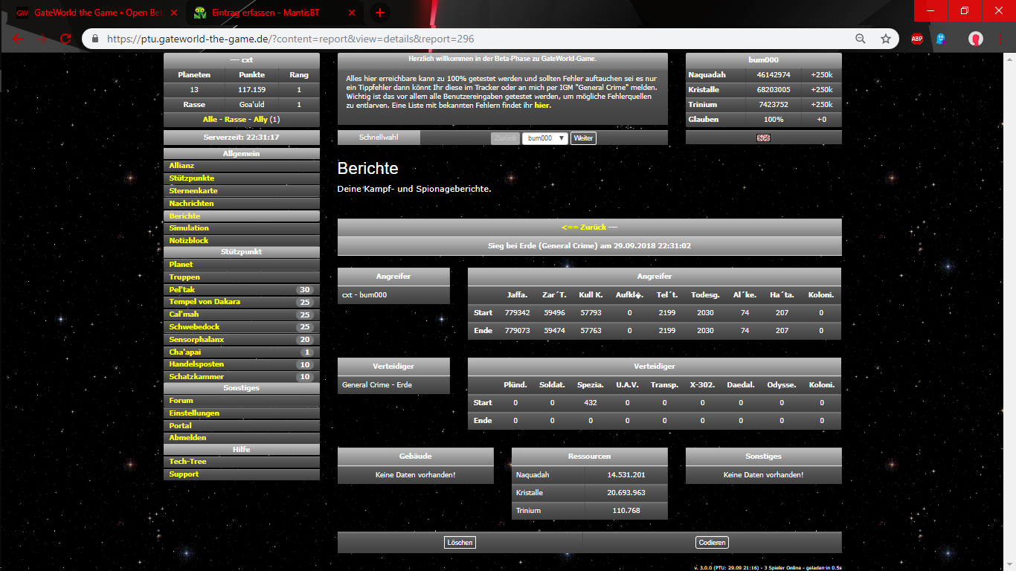Bookmark this page with the star icon
1016x571 pixels.
tap(885, 39)
